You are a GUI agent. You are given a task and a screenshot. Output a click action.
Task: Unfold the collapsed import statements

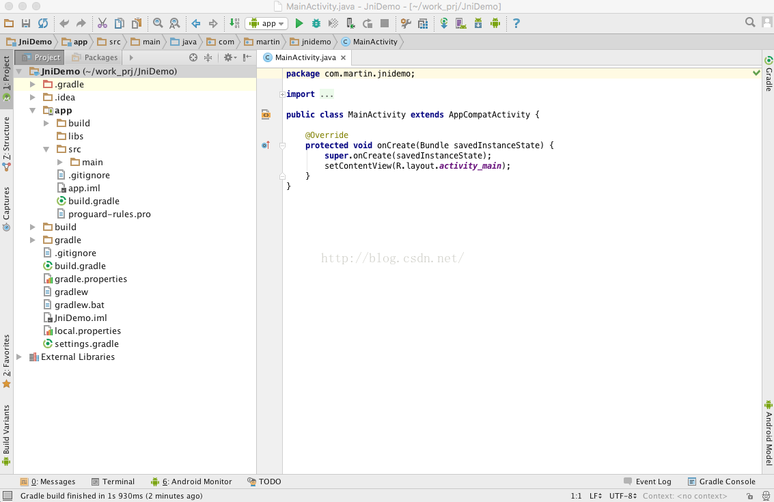coord(281,94)
